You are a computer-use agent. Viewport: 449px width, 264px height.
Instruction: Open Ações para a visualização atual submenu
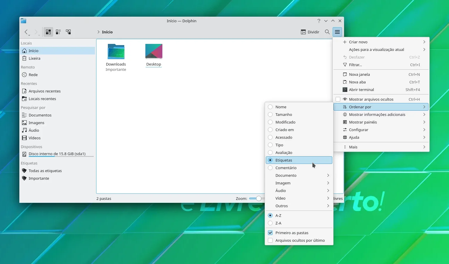[381, 49]
